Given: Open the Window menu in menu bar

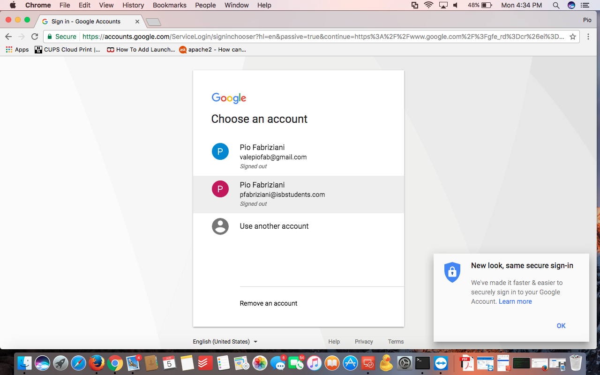Looking at the screenshot, I should tap(237, 5).
